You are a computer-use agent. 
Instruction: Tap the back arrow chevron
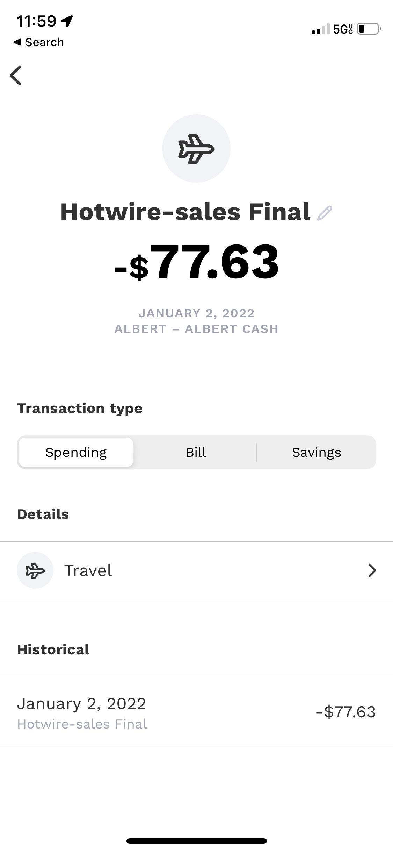(x=16, y=75)
